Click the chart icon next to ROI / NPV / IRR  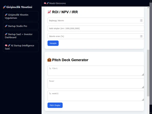pos(49,12)
